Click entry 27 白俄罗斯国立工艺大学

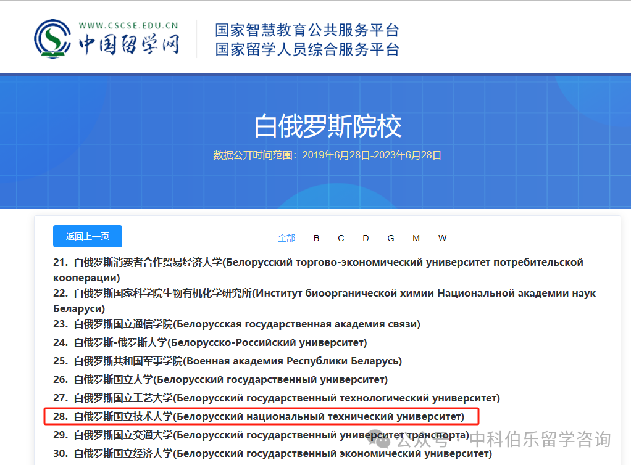pos(277,398)
